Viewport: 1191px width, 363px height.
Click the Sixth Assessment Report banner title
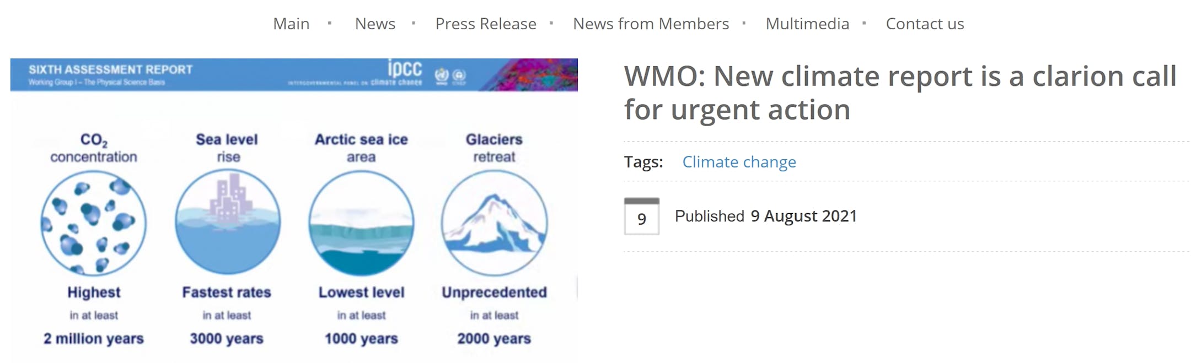click(110, 69)
